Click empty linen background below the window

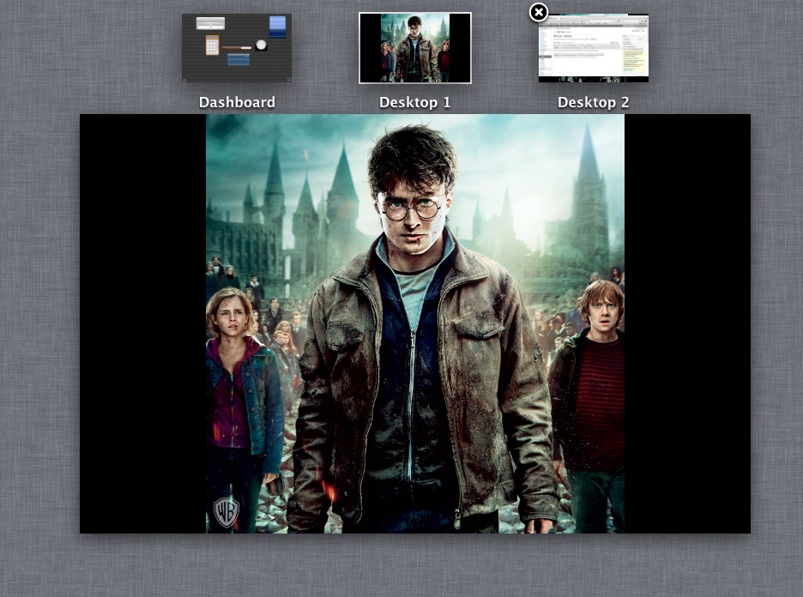coord(415,566)
